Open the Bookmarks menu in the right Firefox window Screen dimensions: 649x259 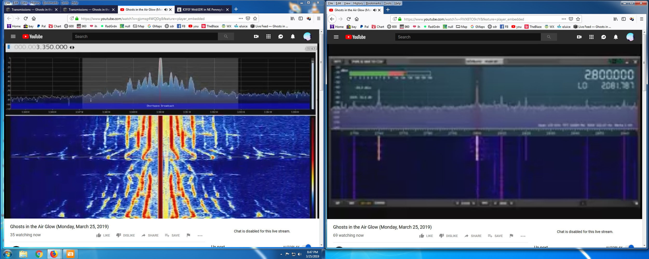[373, 3]
